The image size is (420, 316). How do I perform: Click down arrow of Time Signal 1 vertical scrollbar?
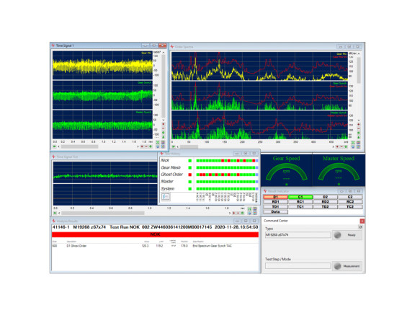[163, 120]
